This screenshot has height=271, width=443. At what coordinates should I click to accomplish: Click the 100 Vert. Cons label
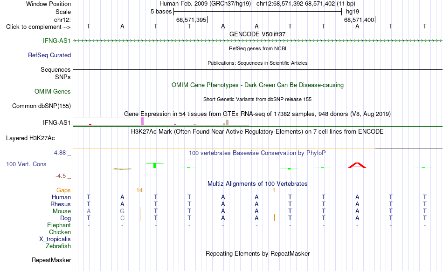(26, 164)
